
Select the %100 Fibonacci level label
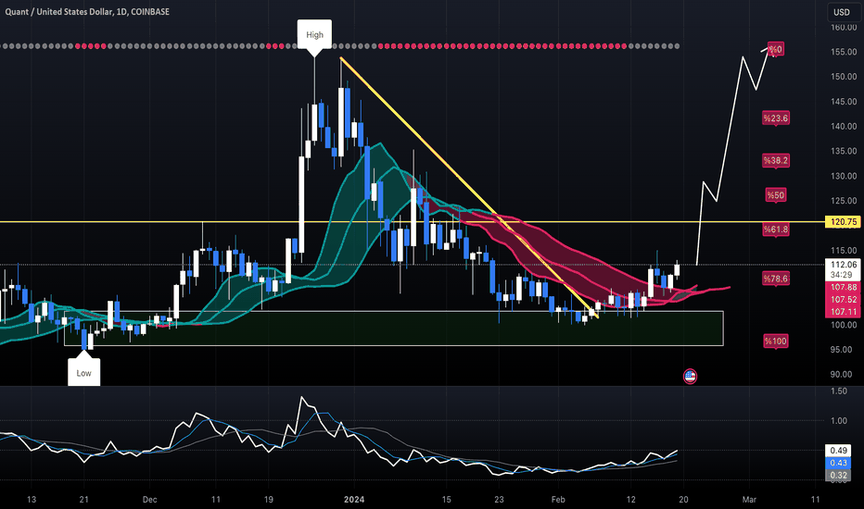click(775, 341)
